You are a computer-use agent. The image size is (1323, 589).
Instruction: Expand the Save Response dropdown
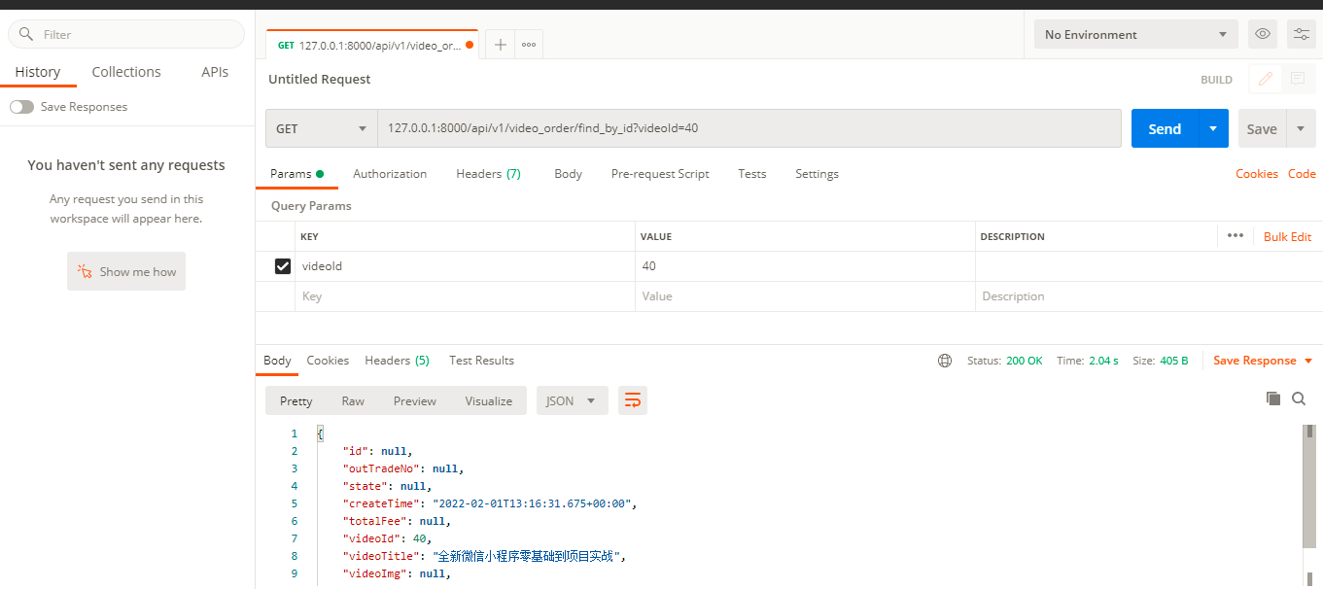[x=1308, y=361]
